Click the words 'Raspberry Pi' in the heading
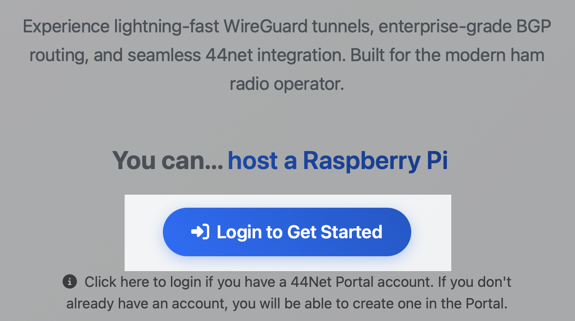The image size is (575, 321). (375, 161)
